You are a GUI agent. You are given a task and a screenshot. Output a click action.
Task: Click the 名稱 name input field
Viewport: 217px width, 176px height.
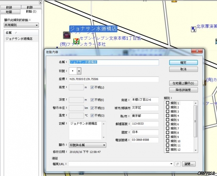[x=114, y=62]
